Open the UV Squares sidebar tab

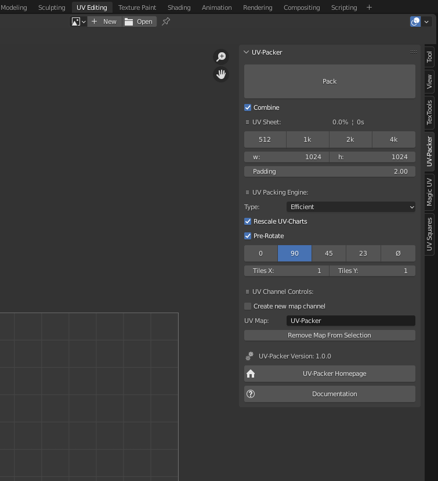(x=429, y=234)
